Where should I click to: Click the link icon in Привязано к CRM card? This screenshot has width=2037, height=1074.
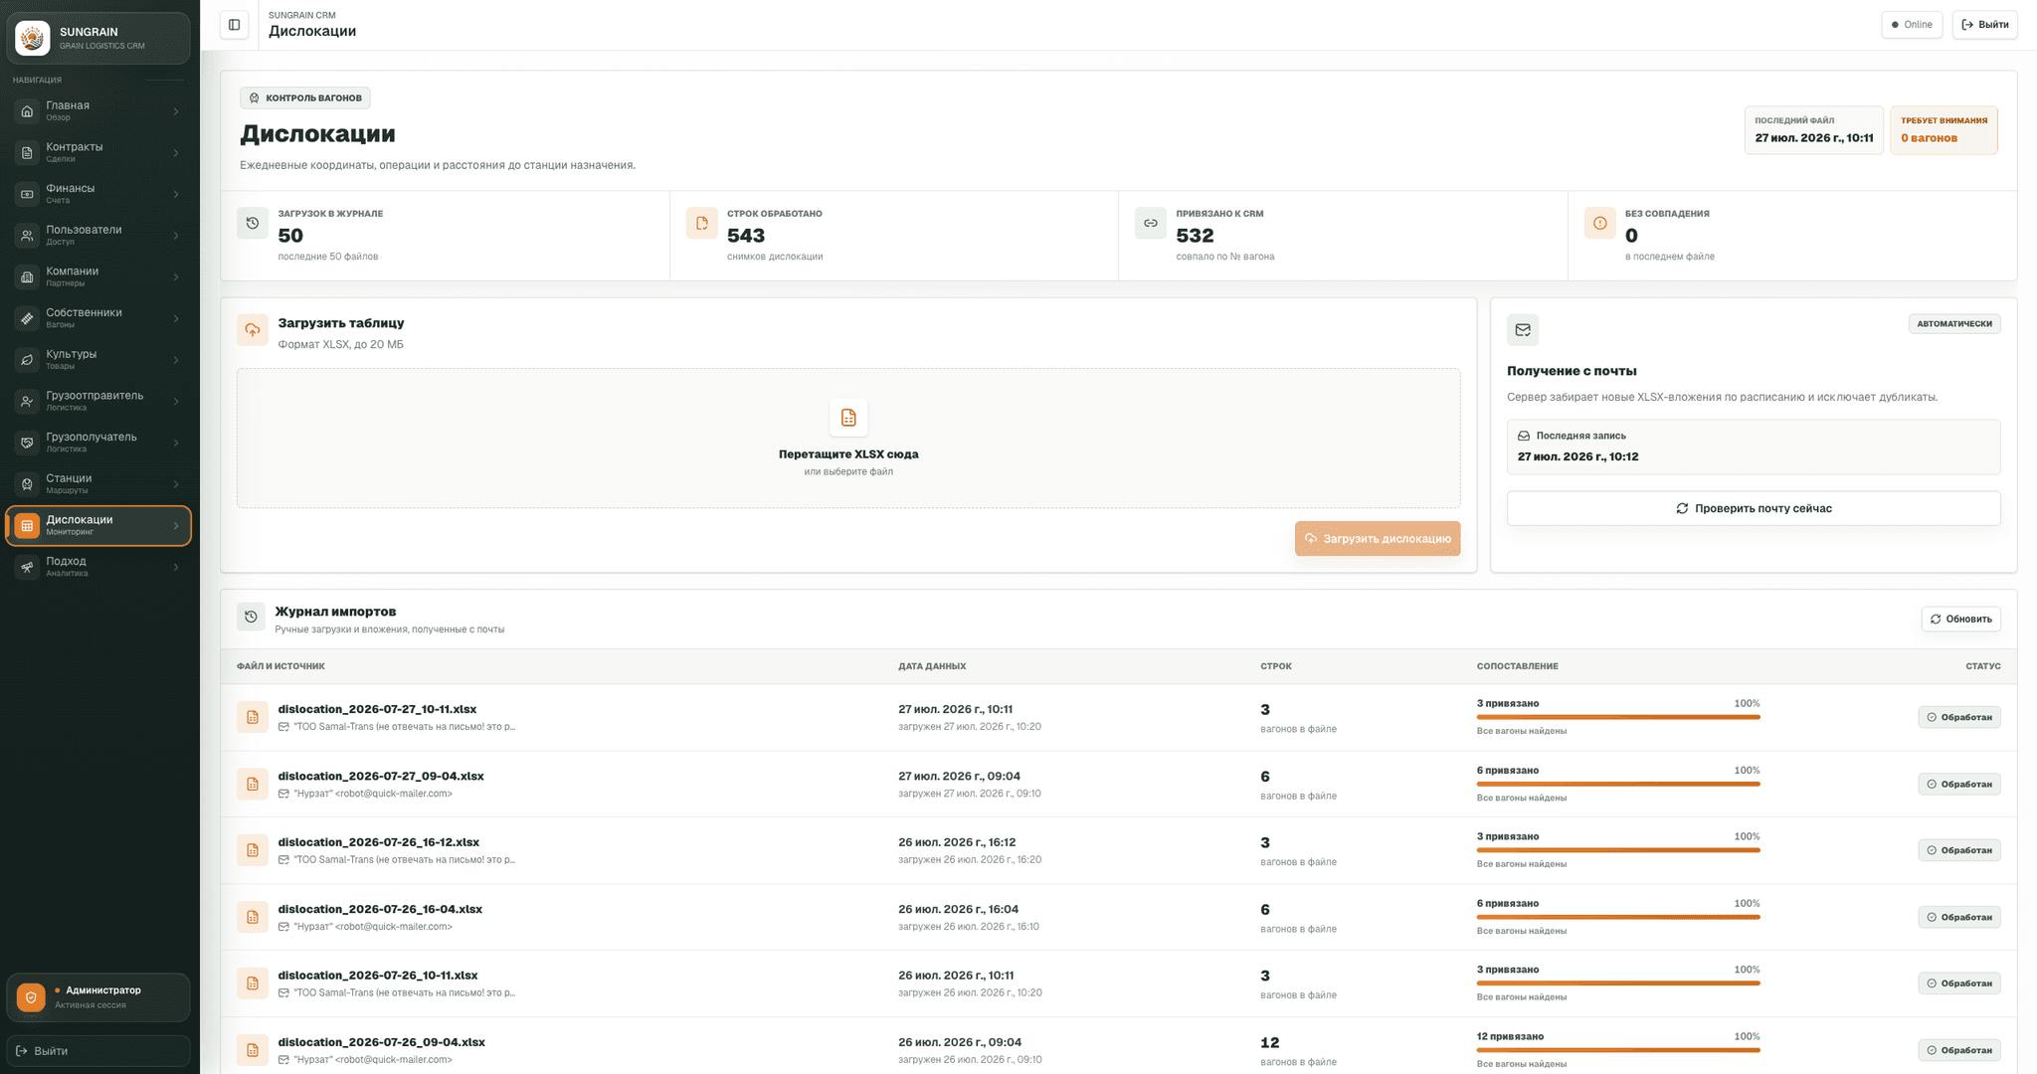coord(1151,223)
